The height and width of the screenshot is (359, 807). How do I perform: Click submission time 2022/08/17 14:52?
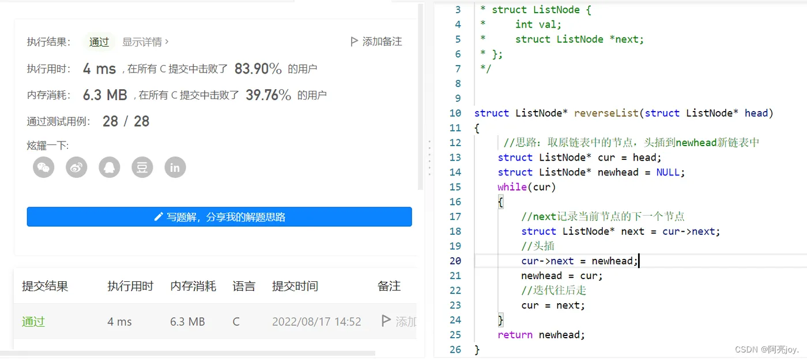[316, 322]
